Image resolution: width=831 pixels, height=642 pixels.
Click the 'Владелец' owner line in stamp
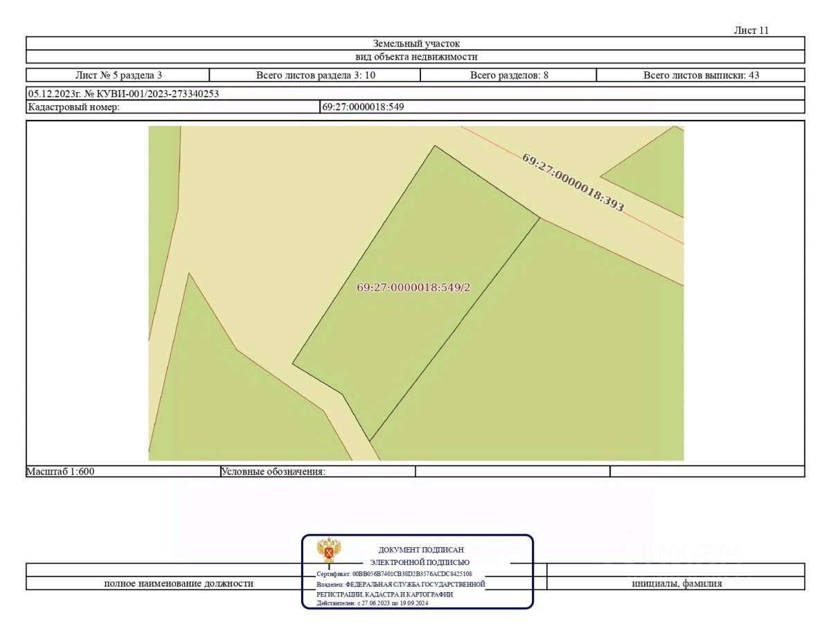tap(401, 585)
